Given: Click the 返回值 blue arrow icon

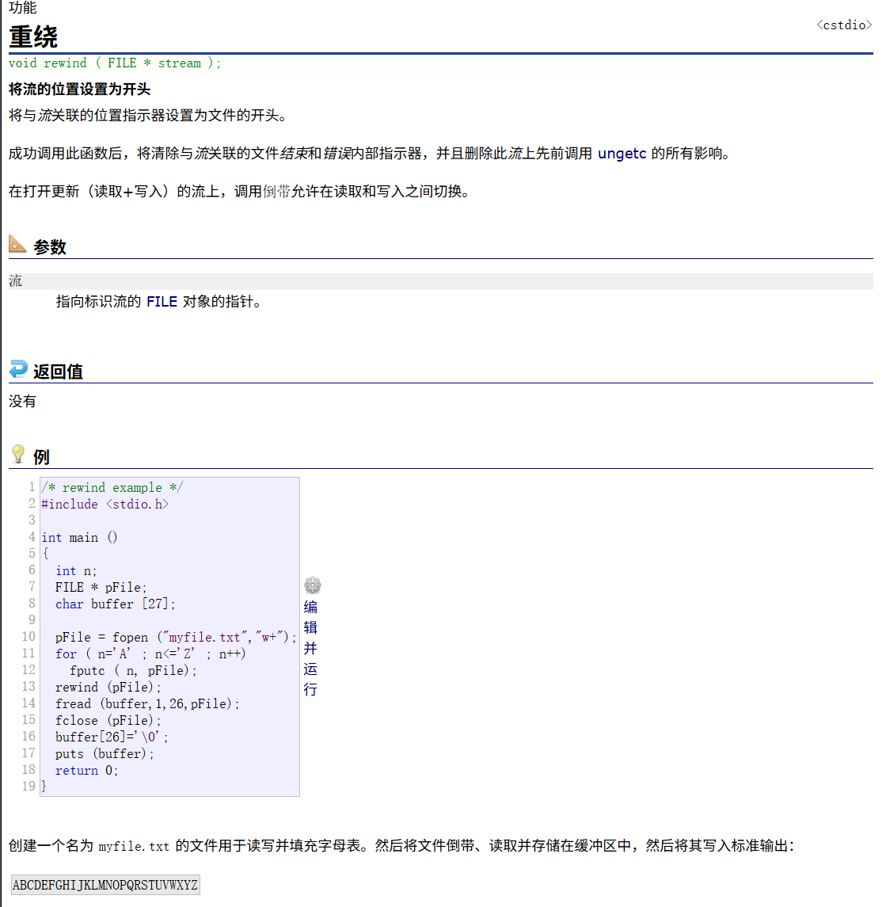Looking at the screenshot, I should 18,368.
